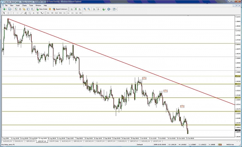Open the File menu

(x=6, y=5)
